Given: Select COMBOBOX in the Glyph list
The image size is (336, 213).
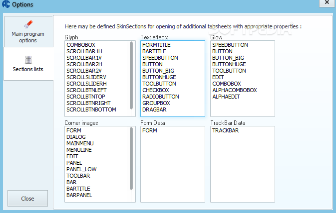Looking at the screenshot, I should [81, 45].
